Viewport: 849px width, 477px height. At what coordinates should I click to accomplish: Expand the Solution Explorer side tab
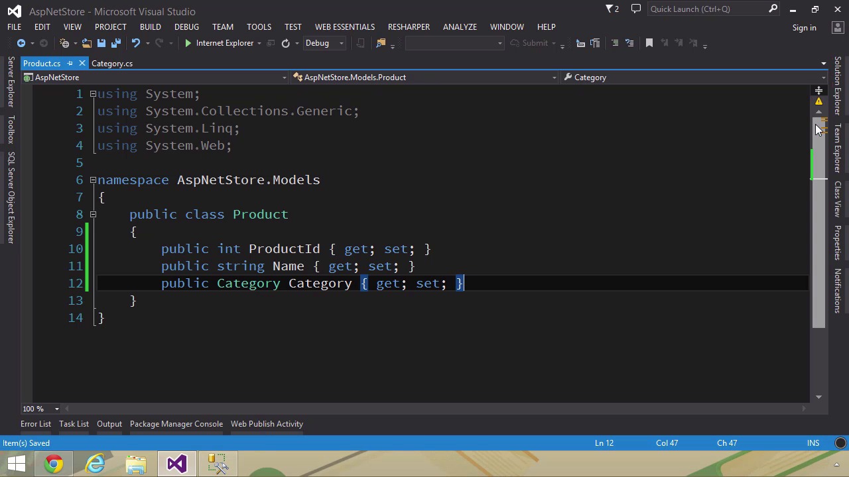pyautogui.click(x=838, y=85)
